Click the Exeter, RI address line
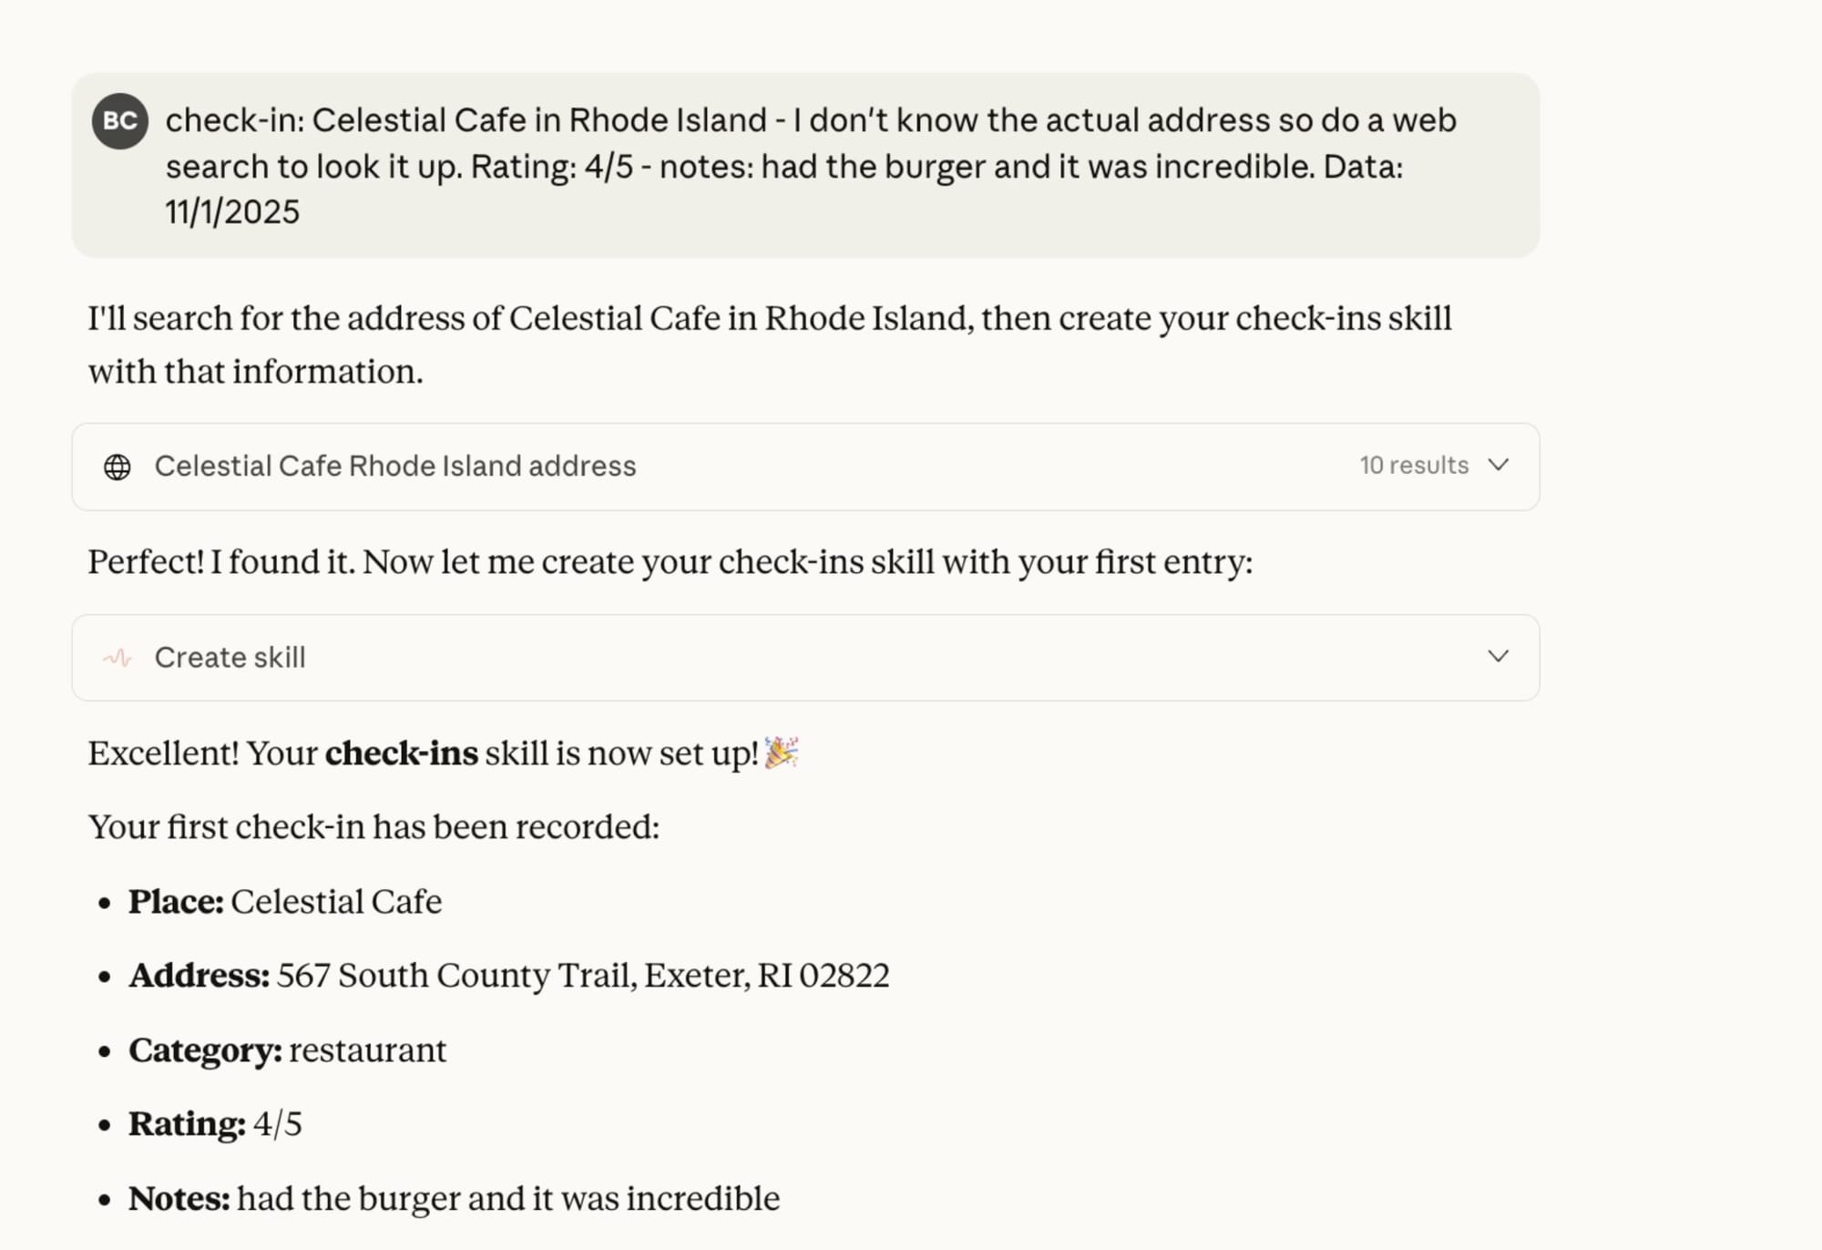Image resolution: width=1822 pixels, height=1250 pixels. click(x=583, y=976)
